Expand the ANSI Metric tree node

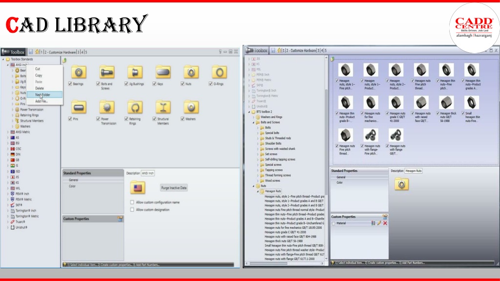[8, 132]
